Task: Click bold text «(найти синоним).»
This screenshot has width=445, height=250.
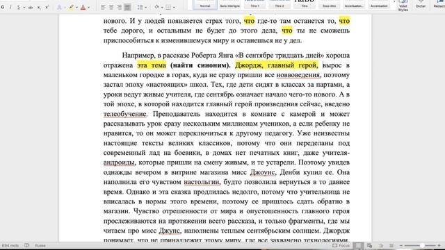Action: [201, 65]
